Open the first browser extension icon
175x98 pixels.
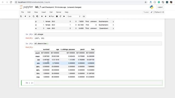point(151,2)
